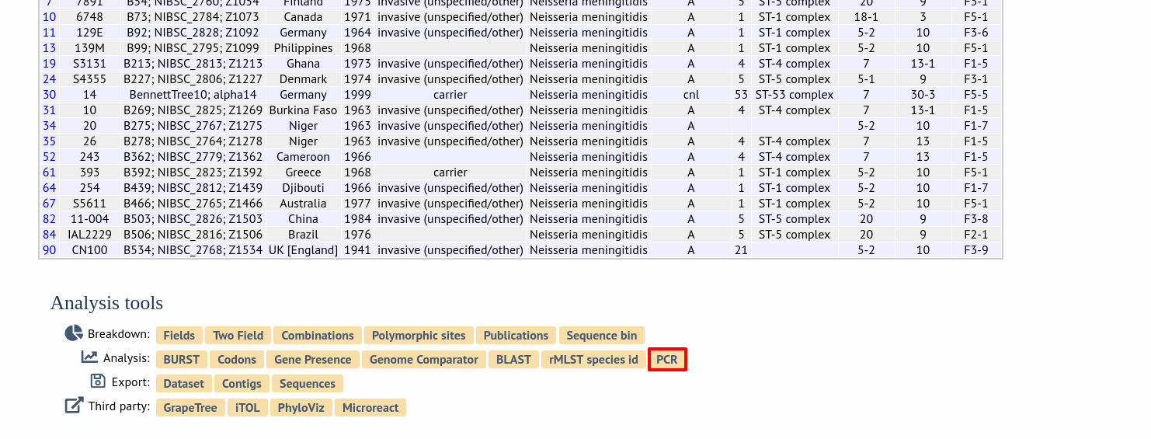Open isolate id 64 record
The width and height of the screenshot is (1151, 439).
(x=49, y=188)
